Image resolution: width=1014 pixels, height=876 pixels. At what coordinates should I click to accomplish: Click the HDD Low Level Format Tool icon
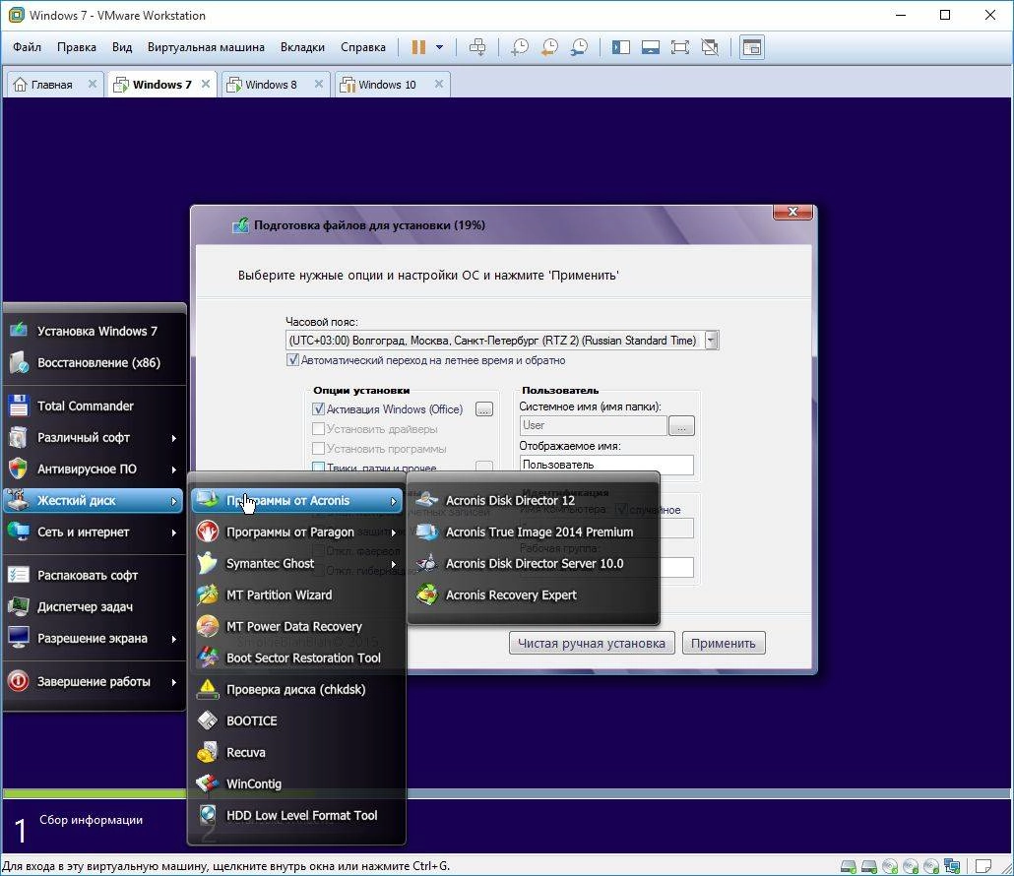[208, 815]
